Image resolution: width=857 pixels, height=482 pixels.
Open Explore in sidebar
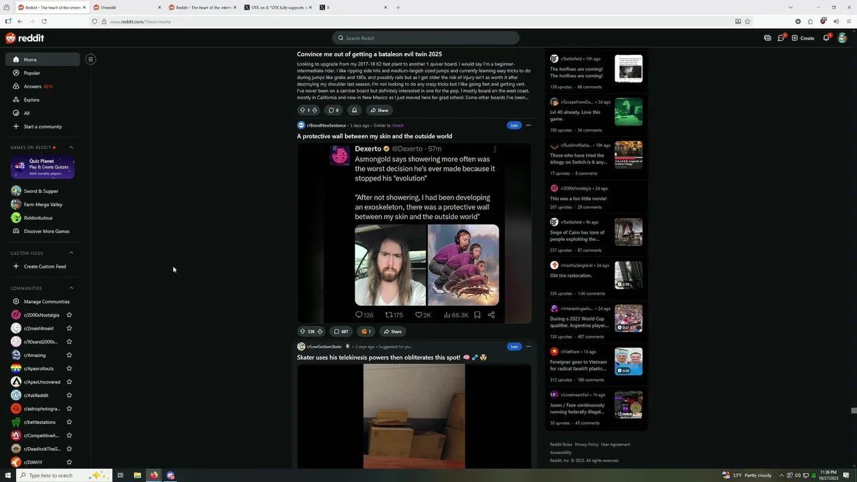41,100
